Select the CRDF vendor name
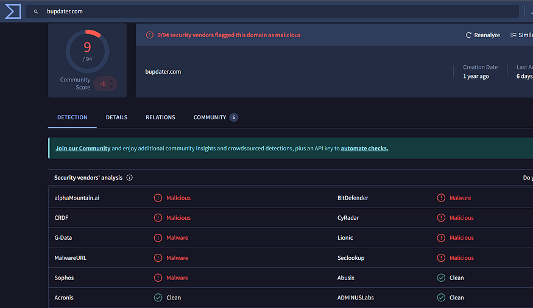Image resolution: width=533 pixels, height=308 pixels. [61, 218]
